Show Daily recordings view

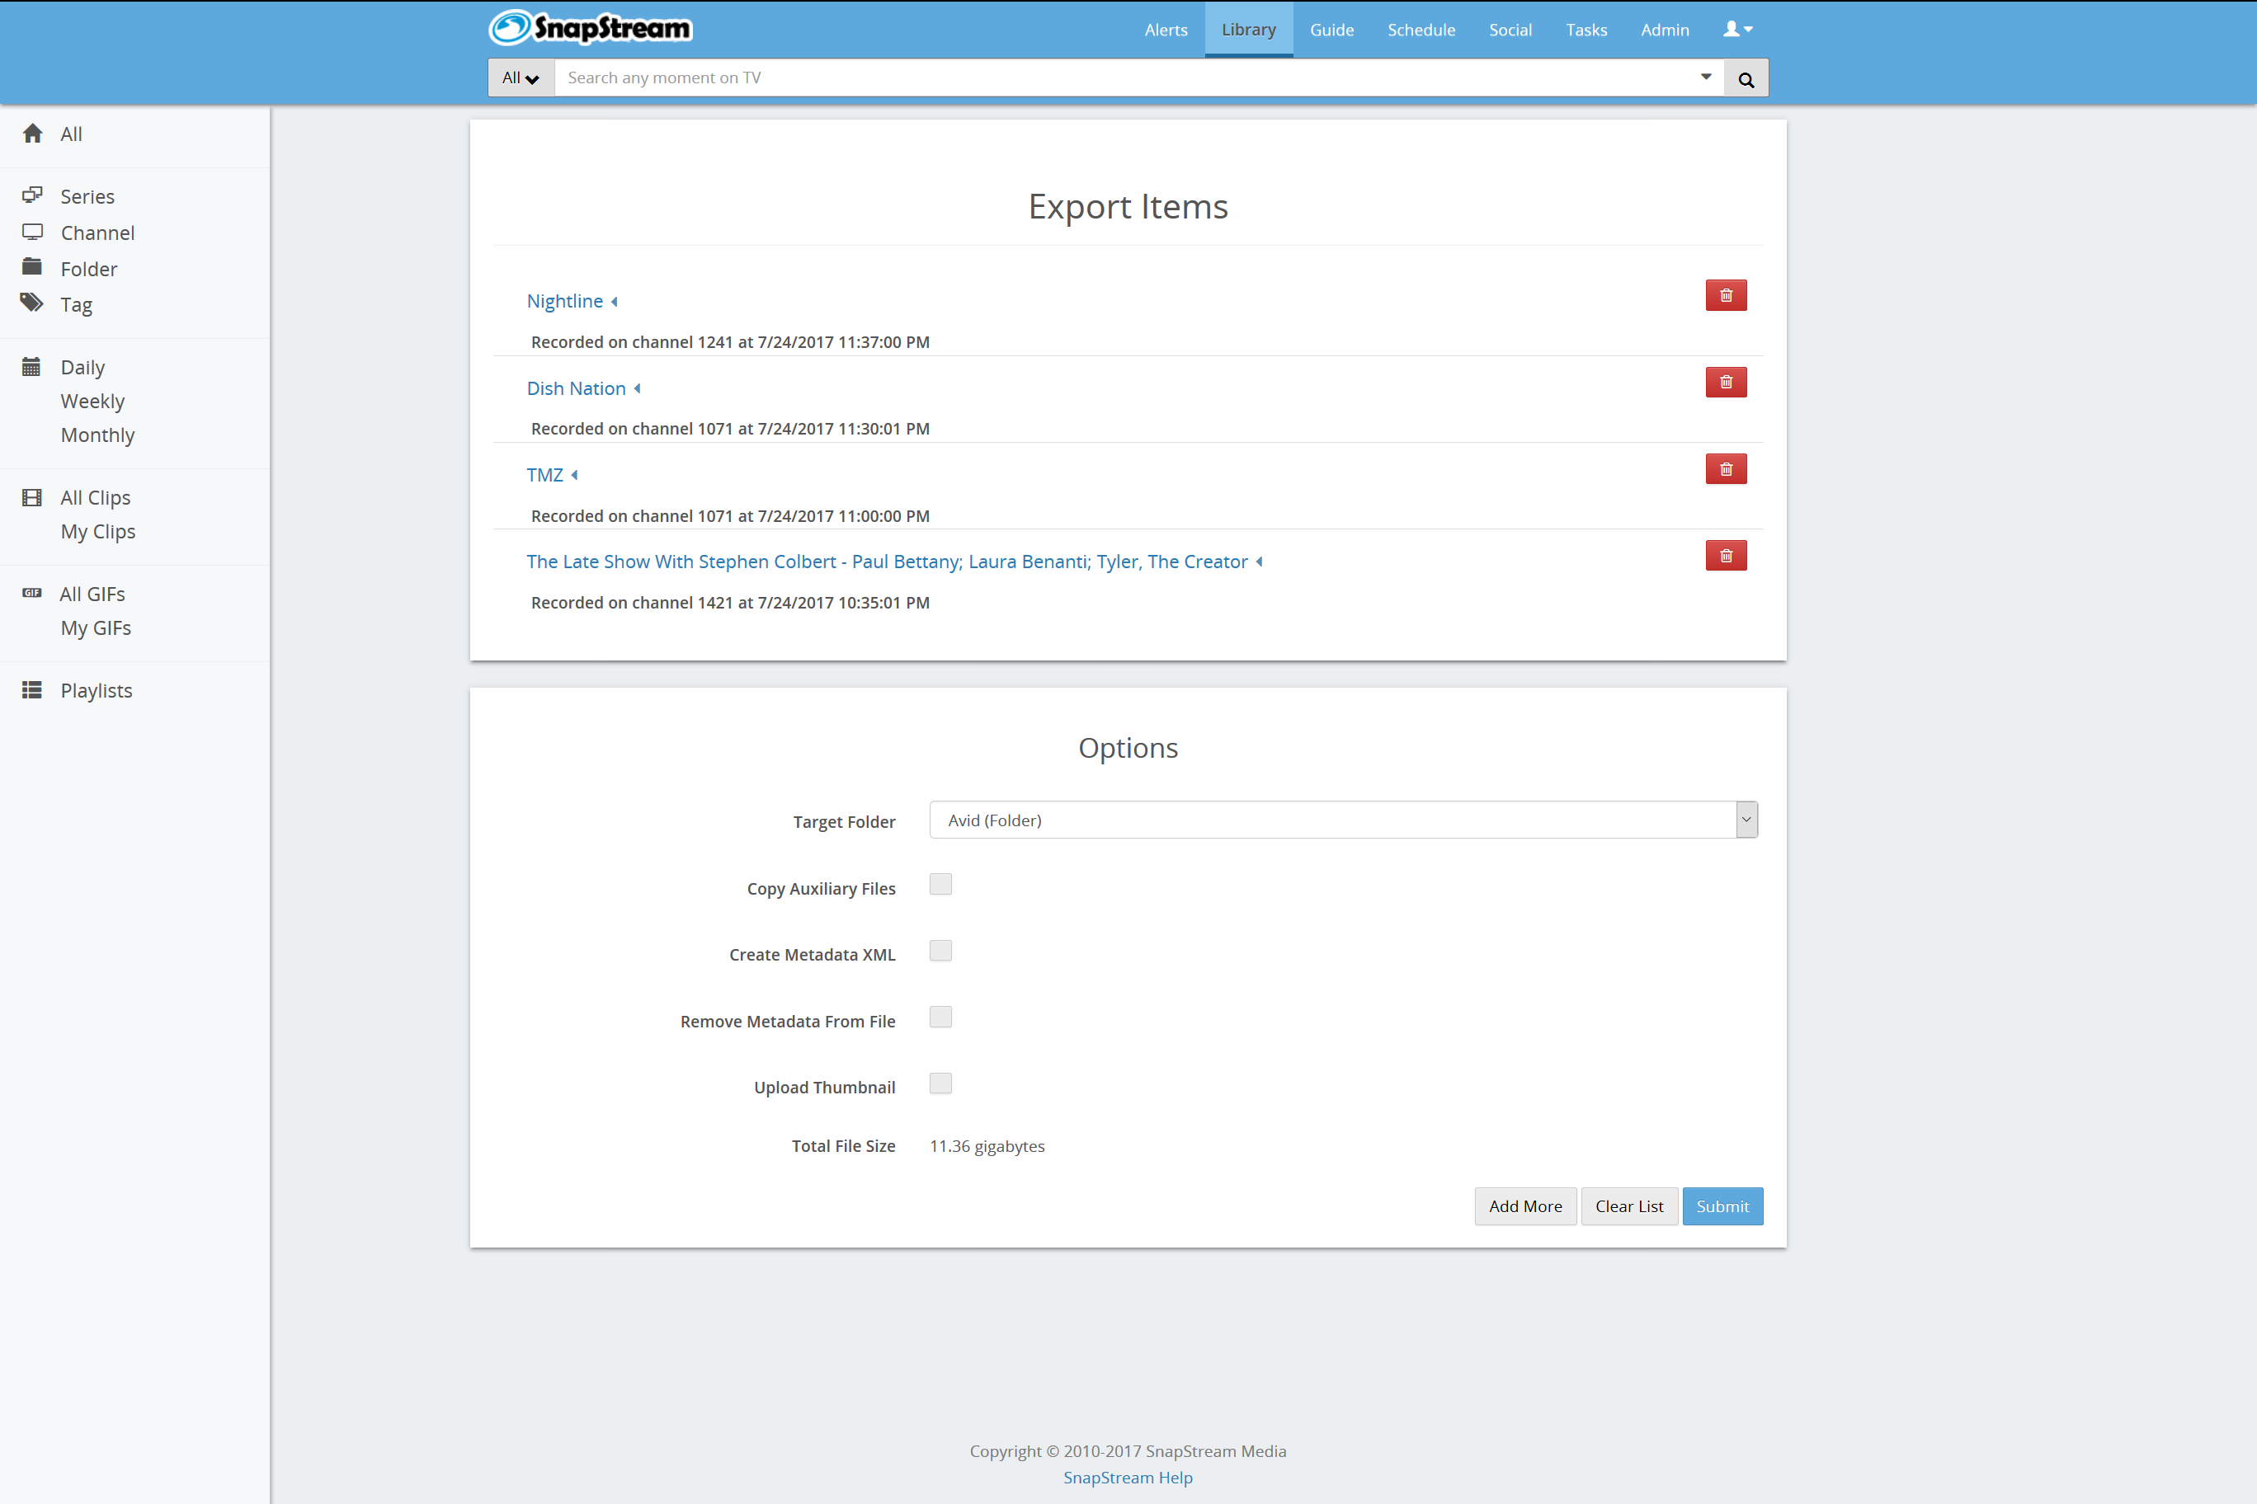click(x=82, y=368)
